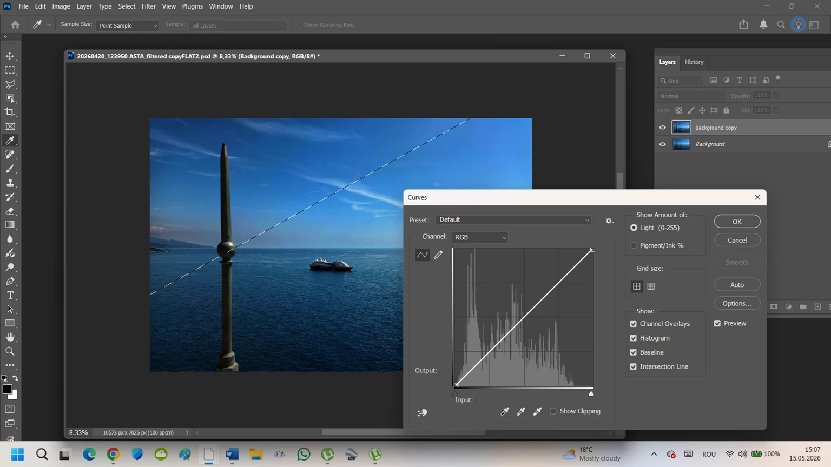Select the Crop tool
The image size is (831, 467).
pyautogui.click(x=10, y=112)
